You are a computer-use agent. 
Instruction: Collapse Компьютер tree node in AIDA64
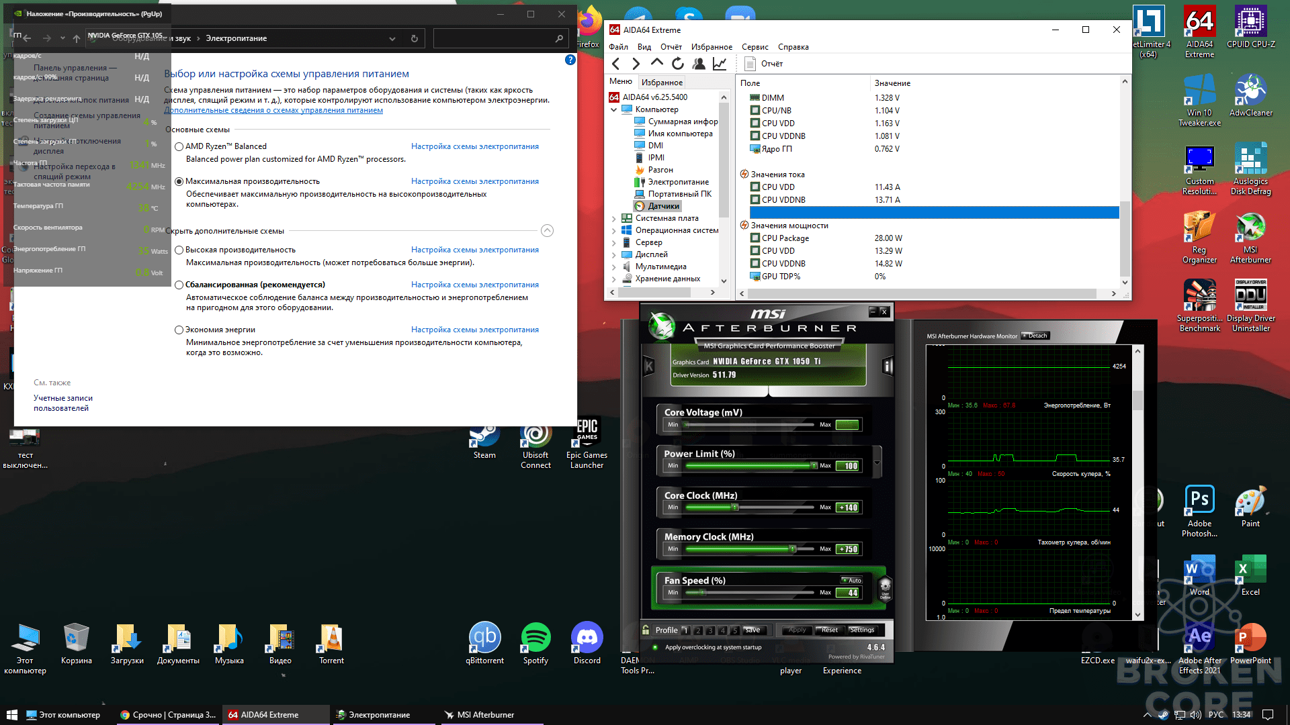click(x=613, y=109)
